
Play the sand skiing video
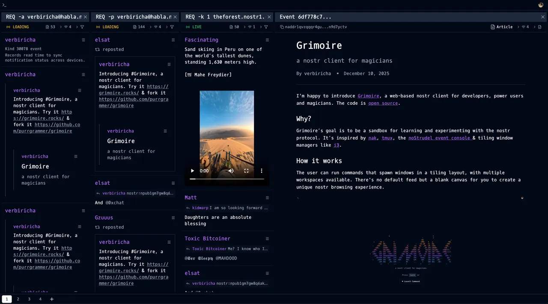tap(192, 171)
